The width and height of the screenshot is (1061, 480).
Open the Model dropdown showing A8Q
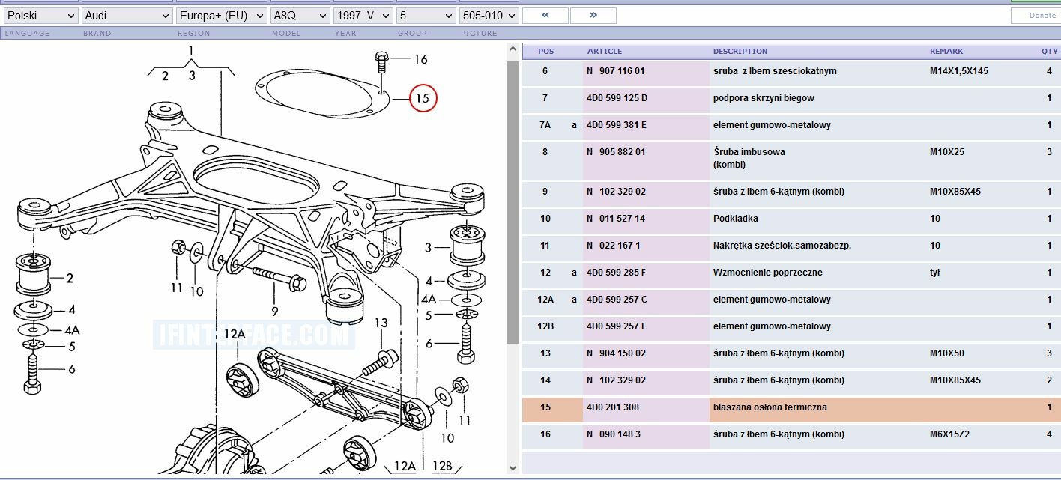pos(300,15)
